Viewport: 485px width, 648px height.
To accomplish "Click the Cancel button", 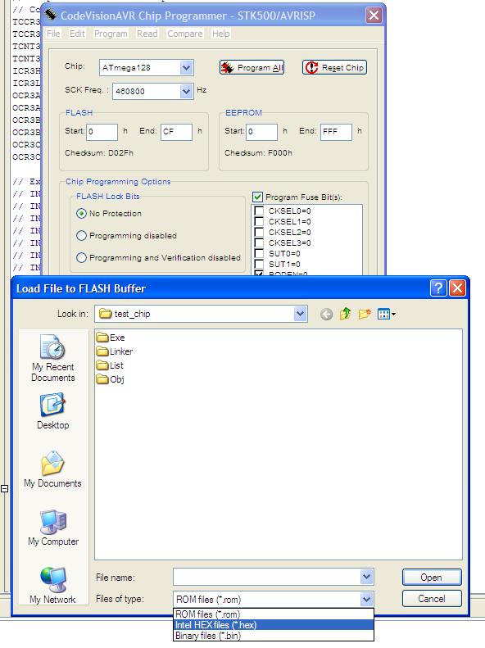I will click(x=432, y=598).
